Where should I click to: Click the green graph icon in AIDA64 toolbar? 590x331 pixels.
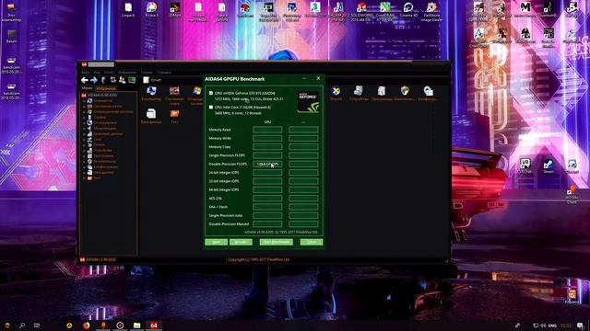pos(132,80)
